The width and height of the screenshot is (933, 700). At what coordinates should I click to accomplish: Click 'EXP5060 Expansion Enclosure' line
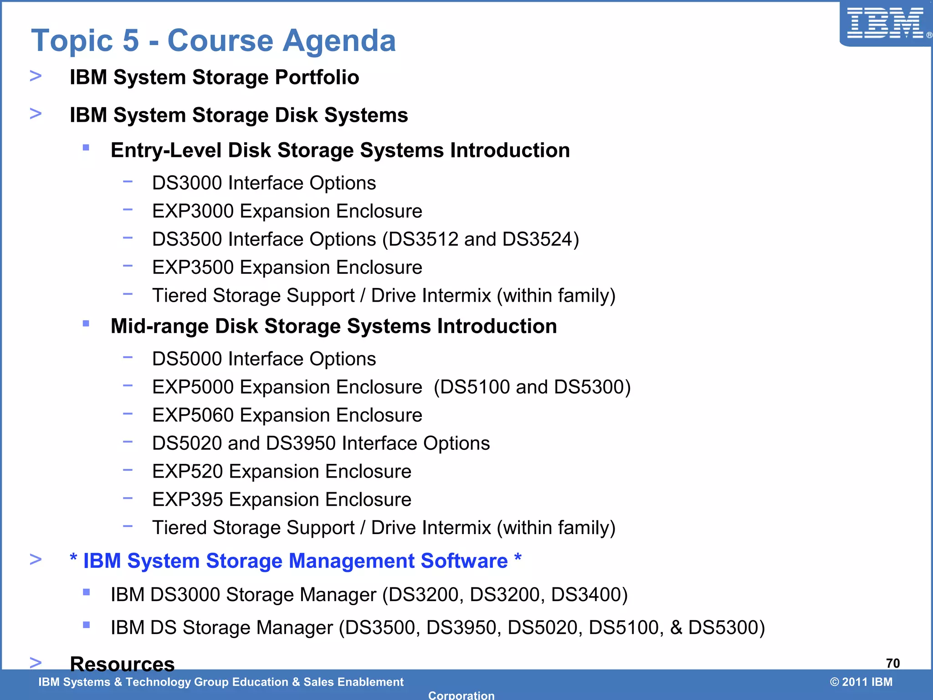coord(287,415)
